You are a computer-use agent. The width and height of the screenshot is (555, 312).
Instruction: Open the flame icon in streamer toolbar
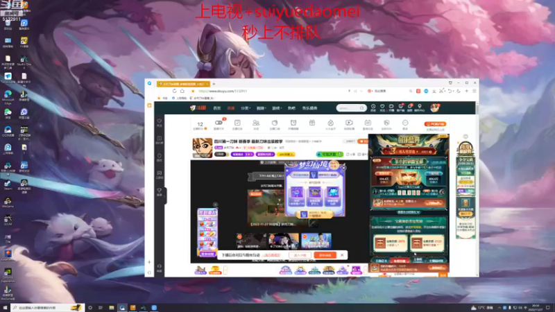point(331,124)
